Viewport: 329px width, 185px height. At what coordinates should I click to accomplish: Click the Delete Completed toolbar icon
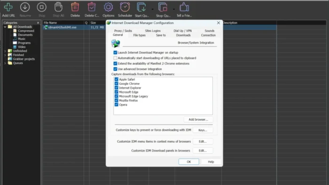92,7
